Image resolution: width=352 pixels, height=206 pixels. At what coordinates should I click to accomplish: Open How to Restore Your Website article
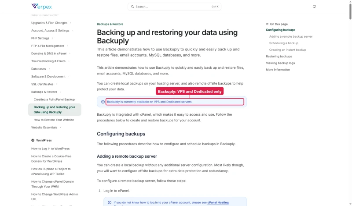(x=54, y=120)
